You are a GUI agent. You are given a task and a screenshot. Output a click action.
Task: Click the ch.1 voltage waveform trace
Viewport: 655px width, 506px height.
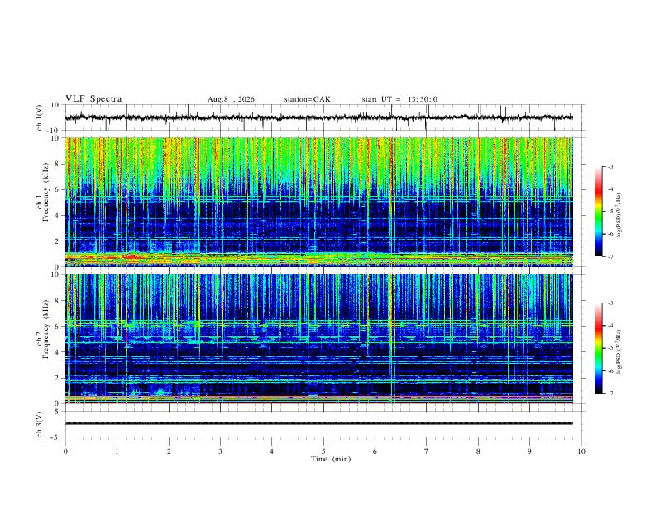319,117
